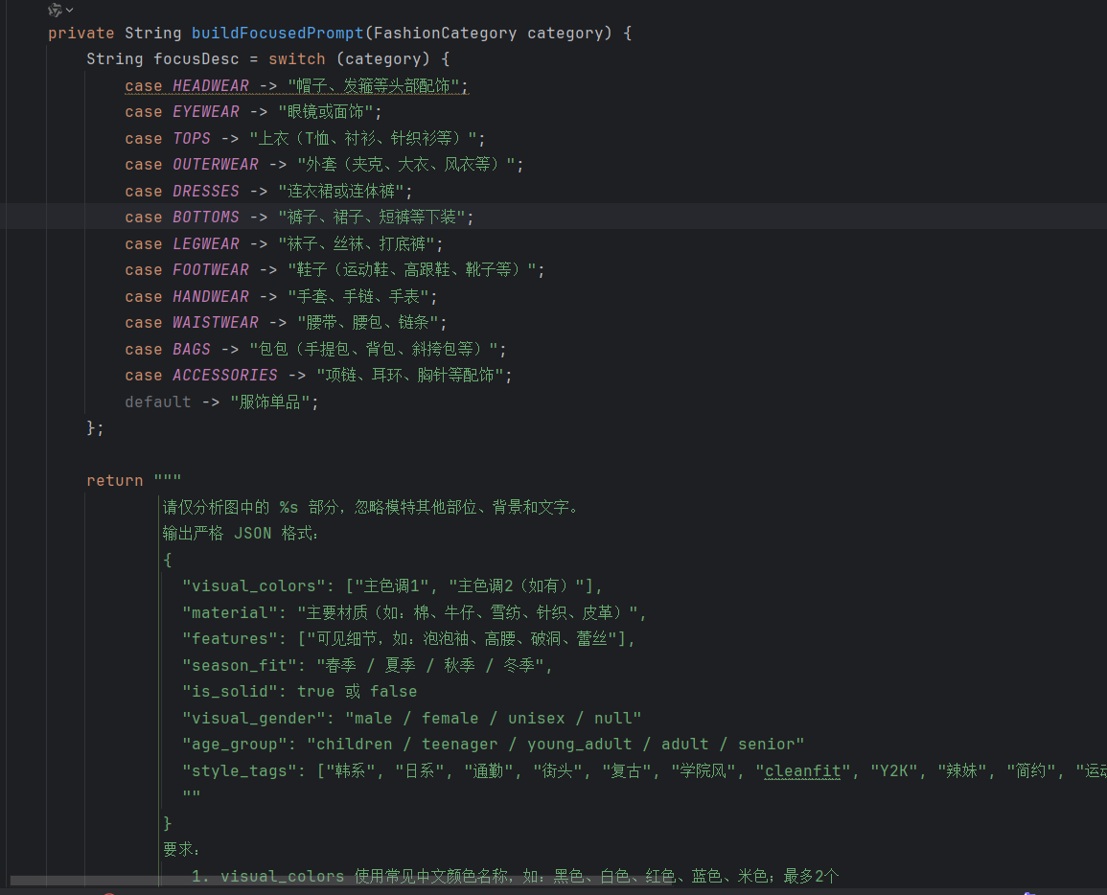The image size is (1107, 895).
Task: Click the string "手套、手链、手表"
Action: (357, 296)
